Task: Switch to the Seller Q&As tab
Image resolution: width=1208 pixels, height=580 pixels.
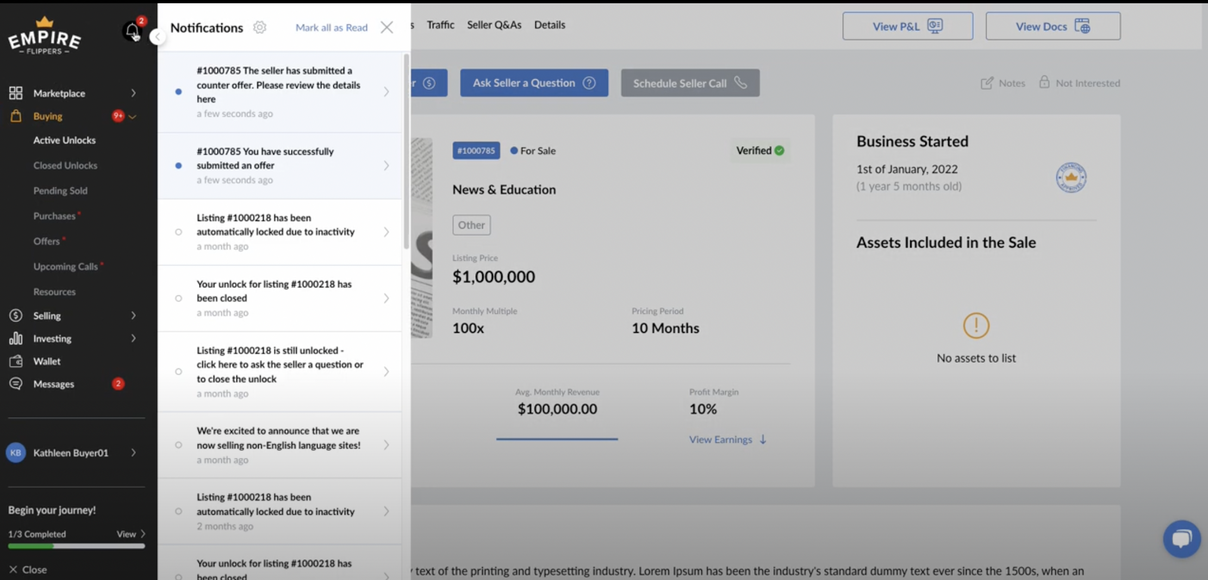Action: pyautogui.click(x=494, y=25)
